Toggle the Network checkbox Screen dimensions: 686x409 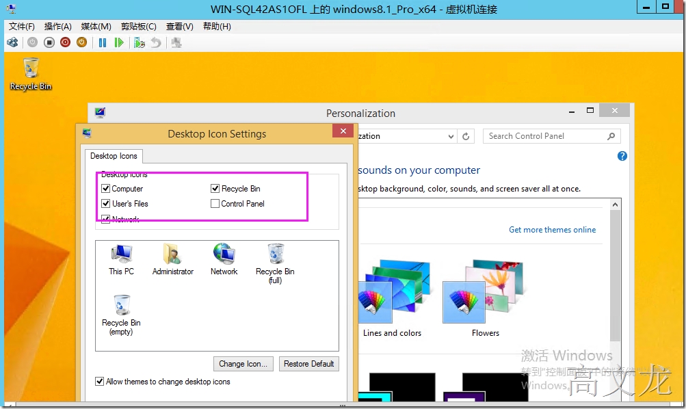coord(105,219)
